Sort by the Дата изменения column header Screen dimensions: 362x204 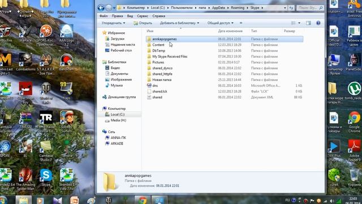click(x=230, y=31)
